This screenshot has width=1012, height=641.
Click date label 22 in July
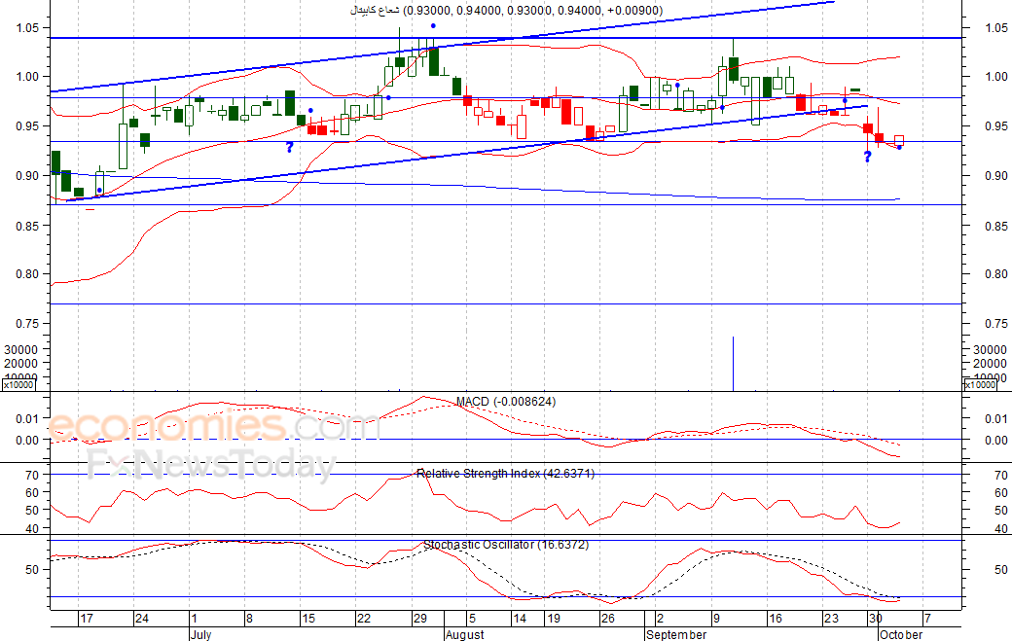click(x=364, y=619)
